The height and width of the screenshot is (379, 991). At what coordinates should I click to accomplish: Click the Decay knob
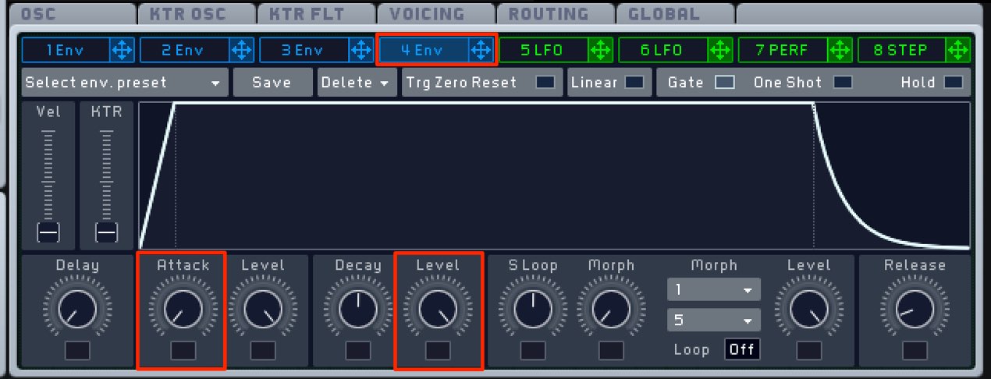pyautogui.click(x=358, y=309)
